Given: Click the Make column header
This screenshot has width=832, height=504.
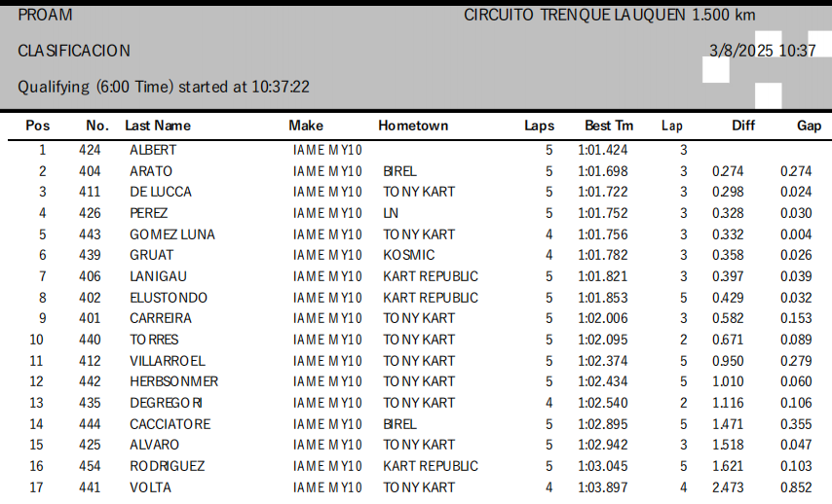Looking at the screenshot, I should [306, 126].
